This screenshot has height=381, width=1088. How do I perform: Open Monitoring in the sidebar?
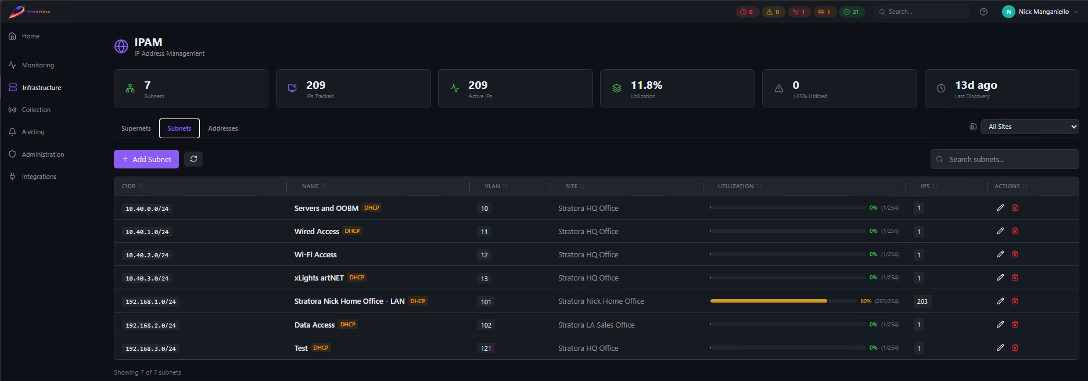38,65
